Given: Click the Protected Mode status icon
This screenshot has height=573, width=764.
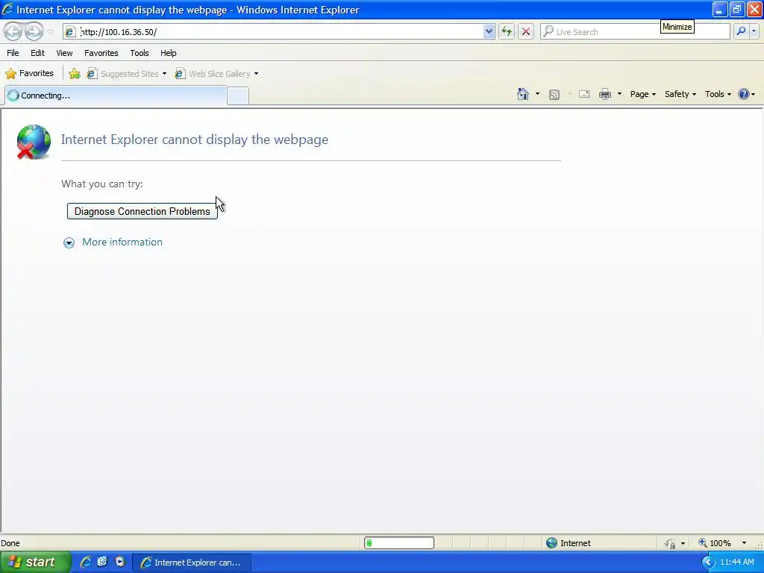Looking at the screenshot, I should 671,543.
